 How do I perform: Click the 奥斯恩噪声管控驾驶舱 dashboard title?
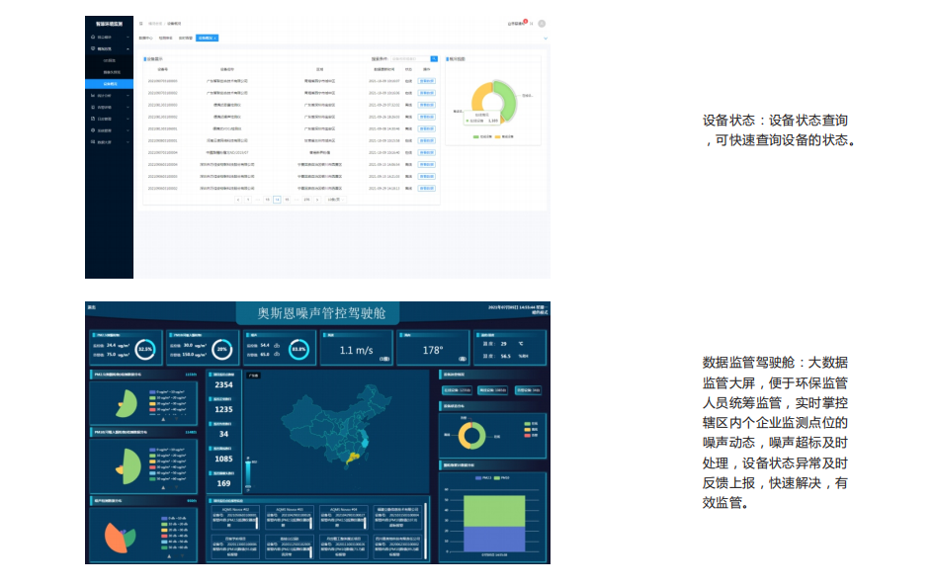(321, 313)
